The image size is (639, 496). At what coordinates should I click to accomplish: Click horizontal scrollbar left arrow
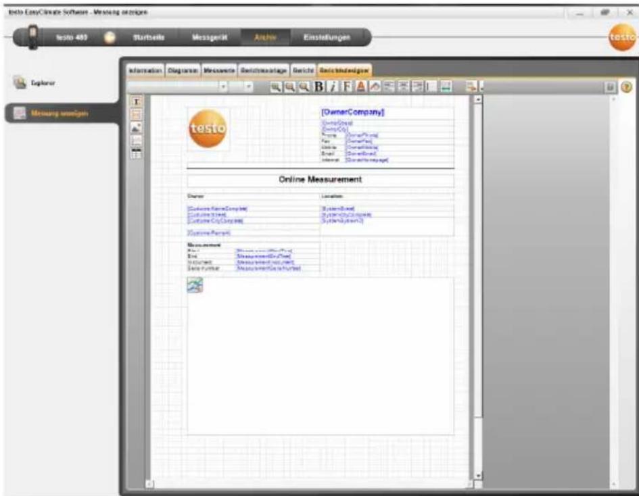(x=150, y=484)
